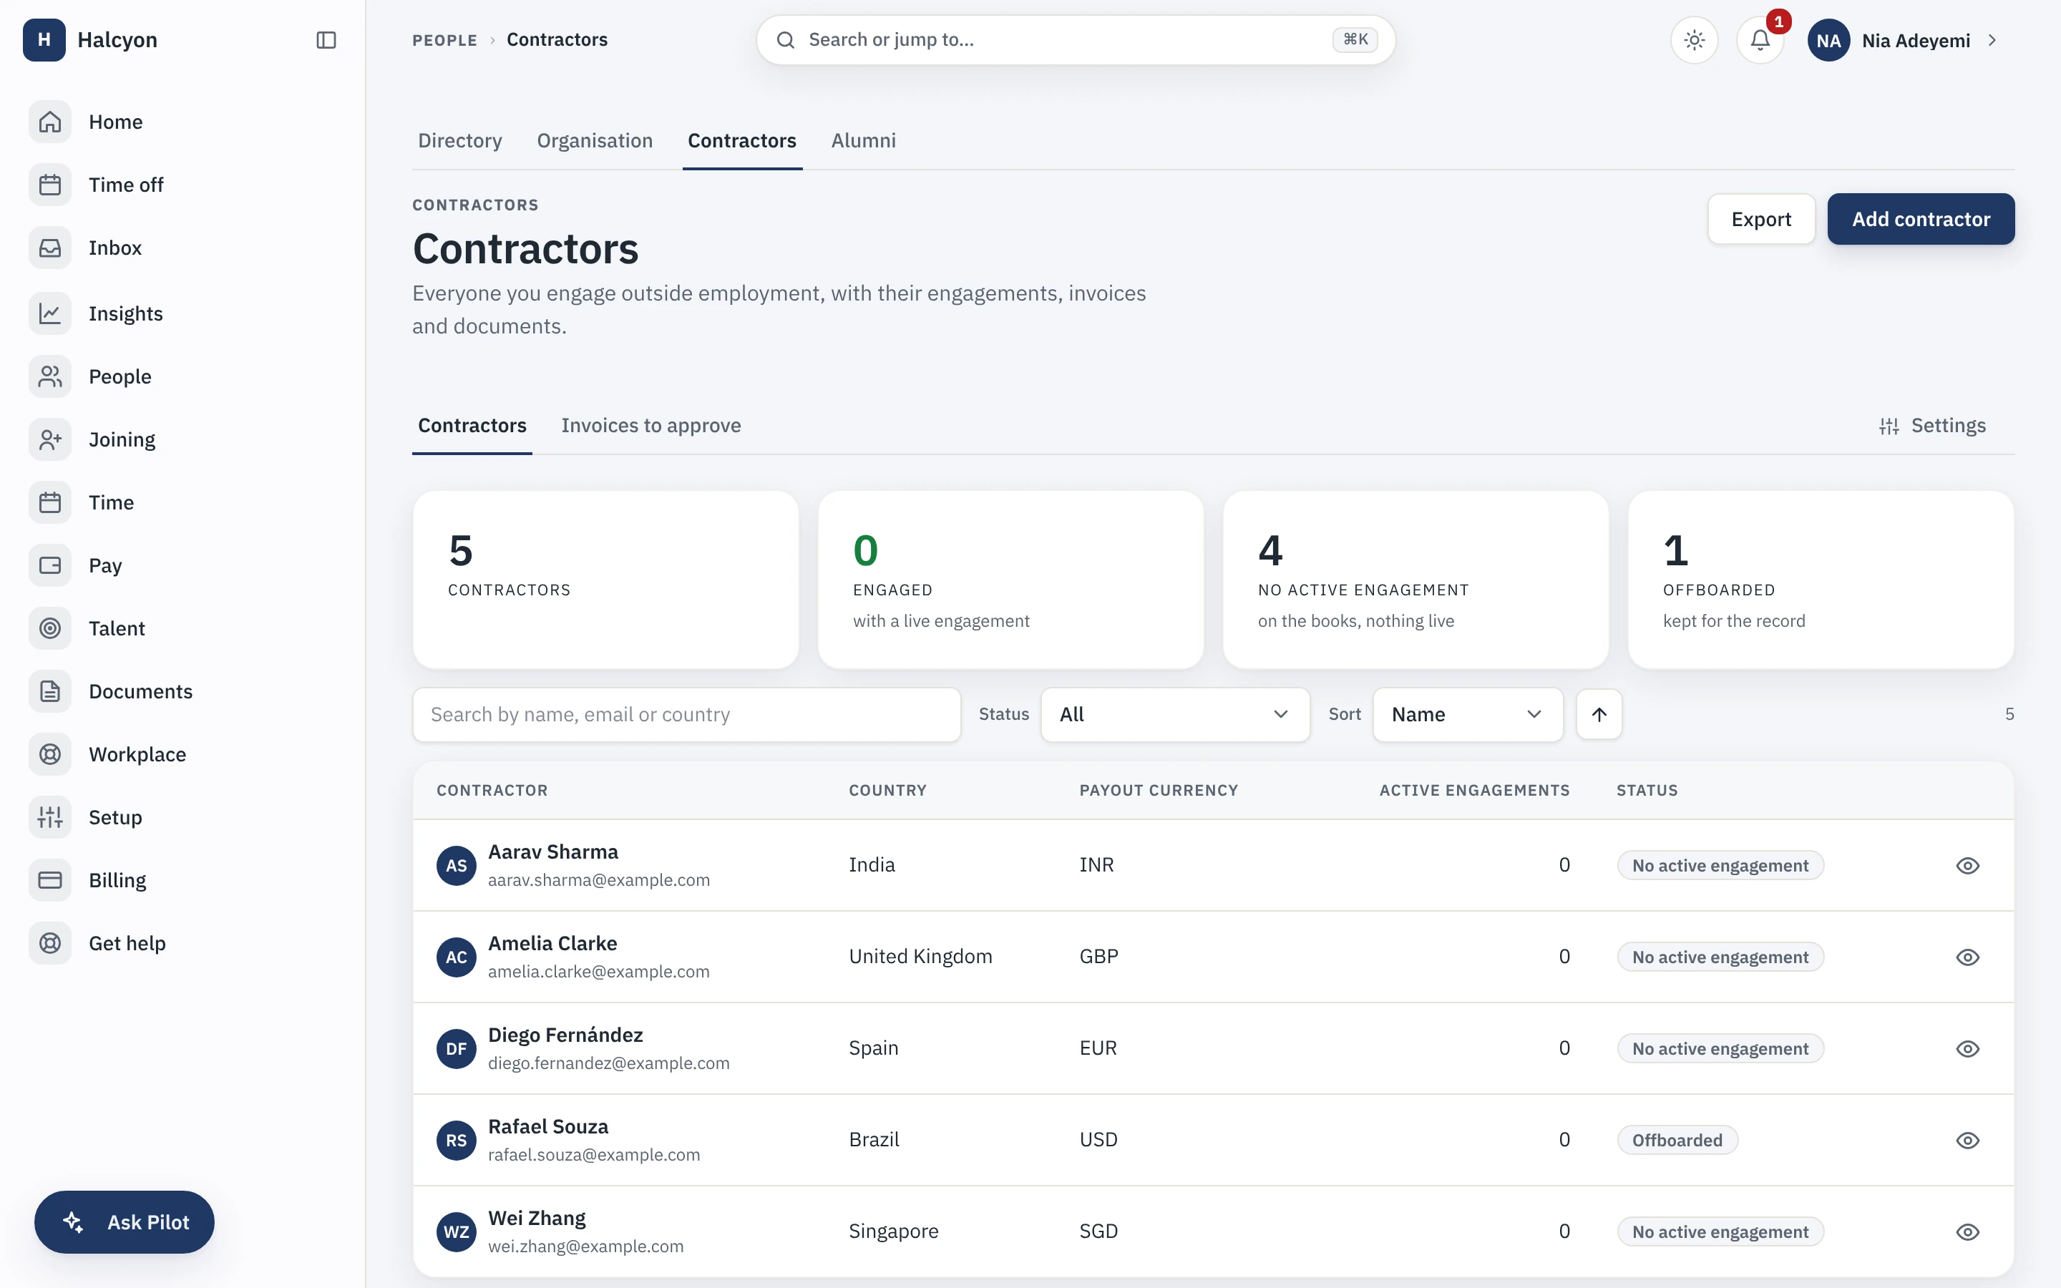Screen dimensions: 2061x1288
Task: Open the Inbox tray icon
Action: pyautogui.click(x=50, y=248)
